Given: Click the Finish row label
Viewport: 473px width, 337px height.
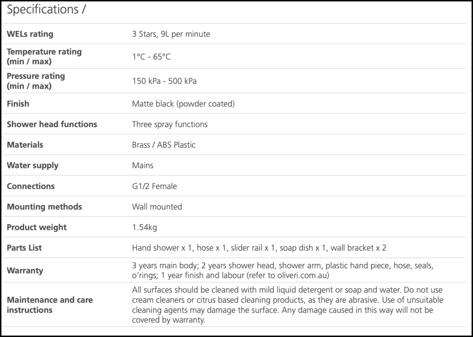Looking at the screenshot, I should click(18, 104).
